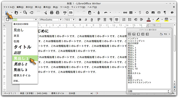
Task: Click the paragraph background color button
Action: (x=167, y=20)
